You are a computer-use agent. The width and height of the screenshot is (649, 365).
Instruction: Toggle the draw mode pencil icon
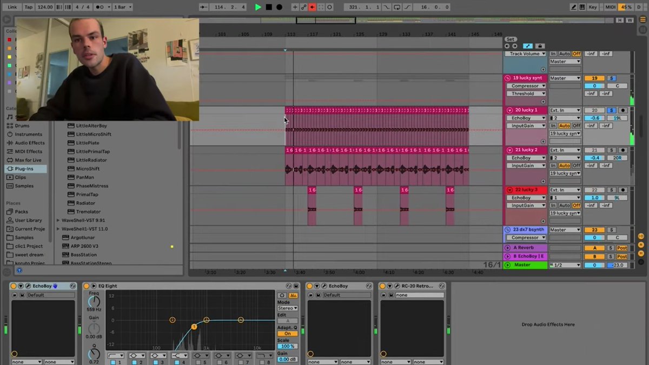[x=574, y=7]
